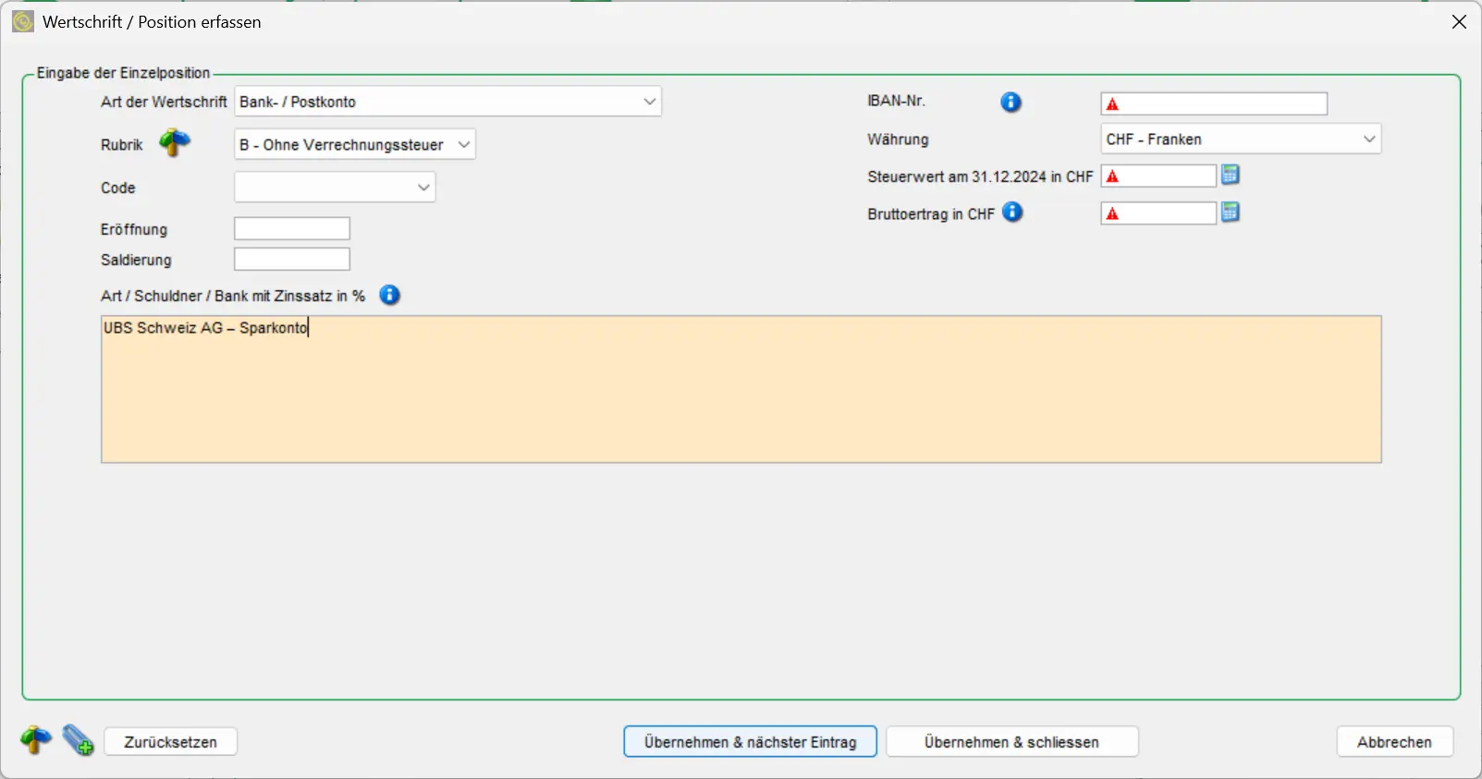
Task: Open calculator for Steuerwert am 31.12.2024
Action: click(x=1231, y=175)
